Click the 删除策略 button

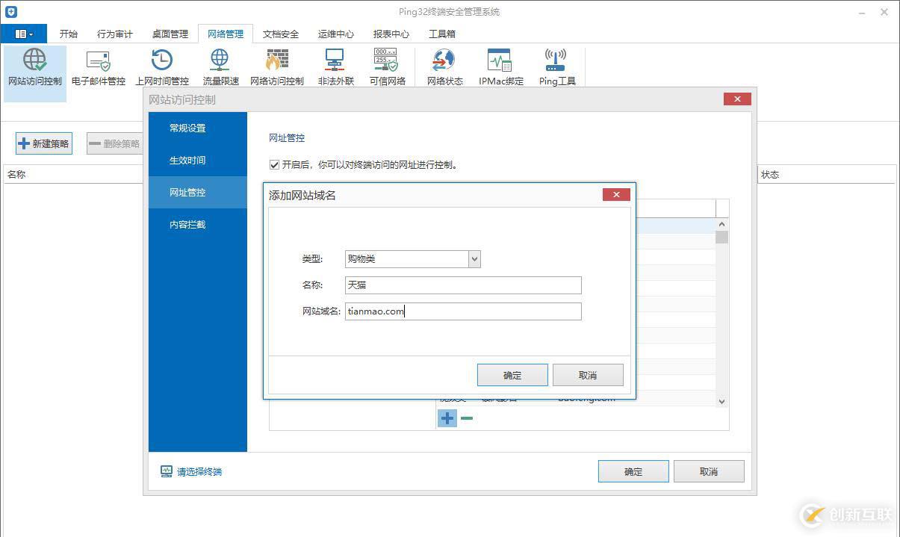coord(115,143)
